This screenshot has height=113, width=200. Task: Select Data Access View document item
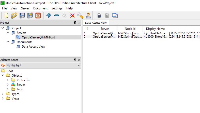(x=34, y=47)
